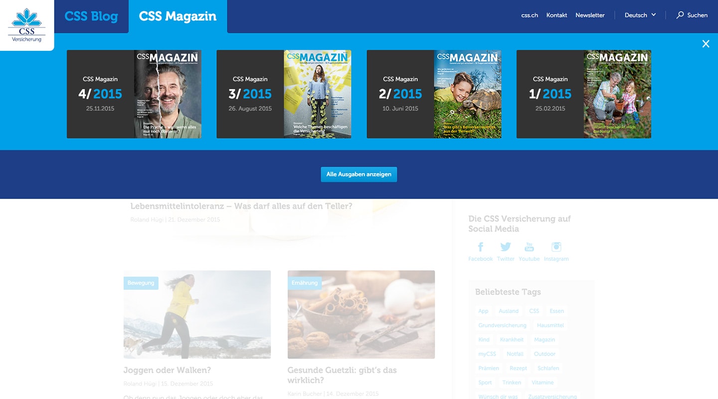Switch to the CSS Blog tab
The width and height of the screenshot is (718, 399).
pyautogui.click(x=91, y=16)
